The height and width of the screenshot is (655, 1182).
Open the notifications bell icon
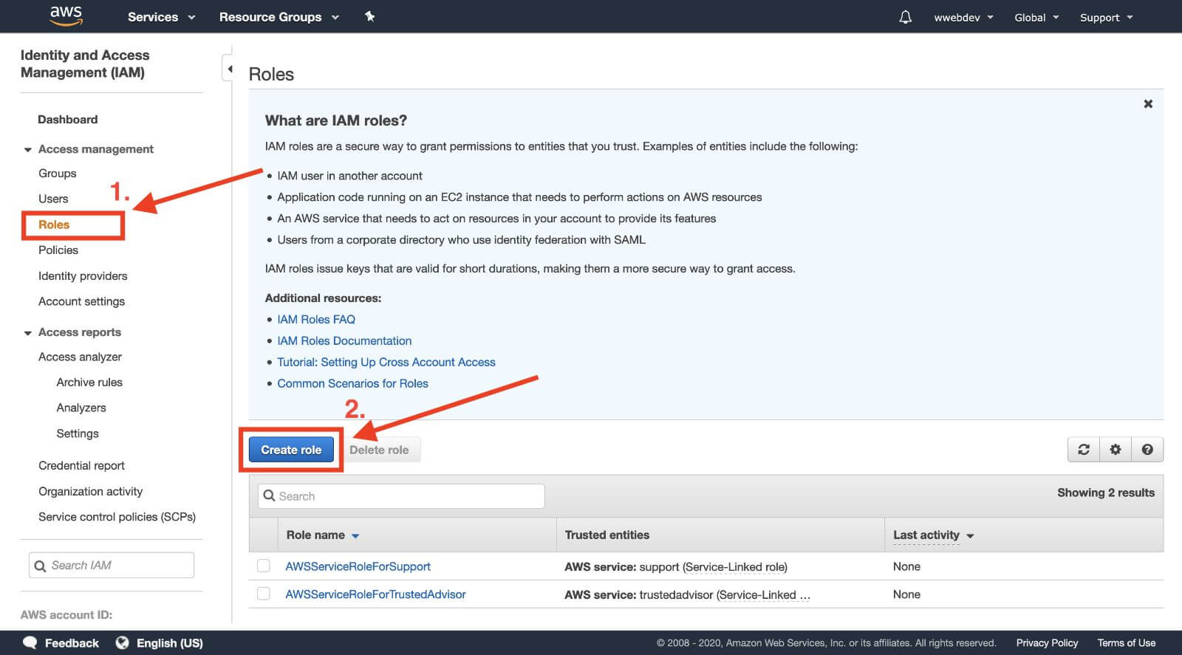[x=905, y=17]
